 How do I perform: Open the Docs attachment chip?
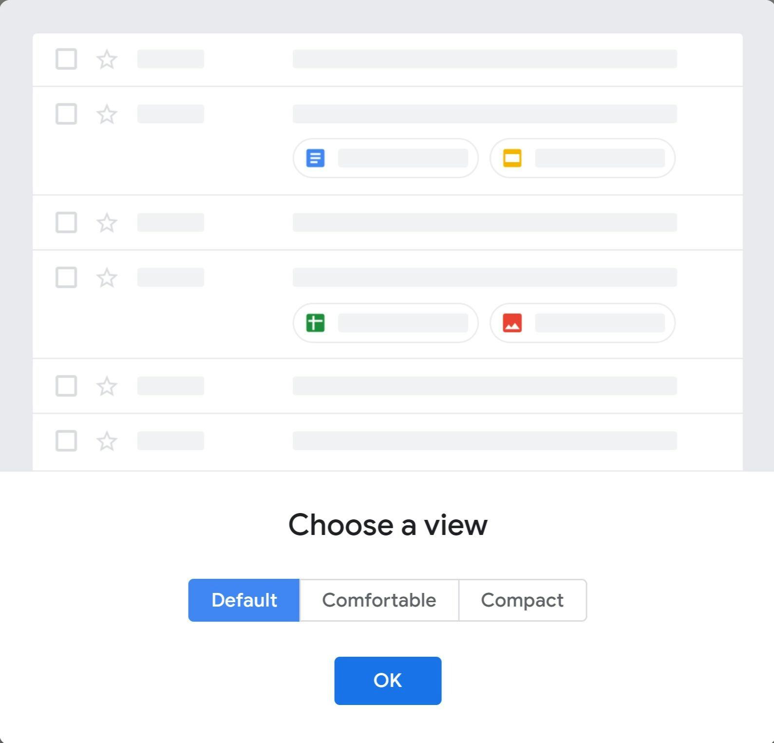[x=385, y=158]
